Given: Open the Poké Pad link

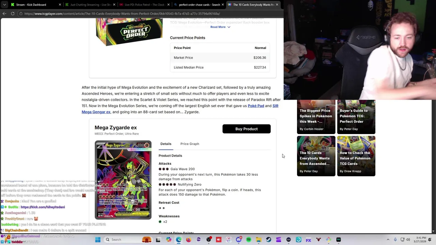Looking at the screenshot, I should 256,106.
